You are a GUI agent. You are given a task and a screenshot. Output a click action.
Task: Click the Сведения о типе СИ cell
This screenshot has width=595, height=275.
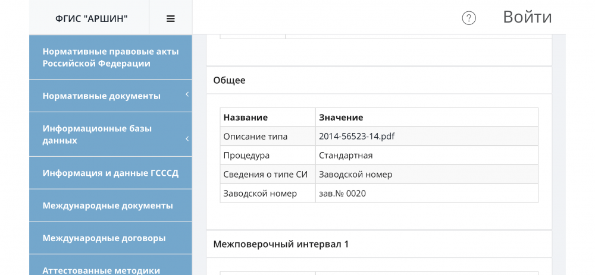click(268, 174)
